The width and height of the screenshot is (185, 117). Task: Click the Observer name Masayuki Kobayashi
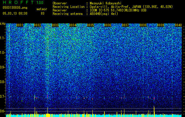106,3
